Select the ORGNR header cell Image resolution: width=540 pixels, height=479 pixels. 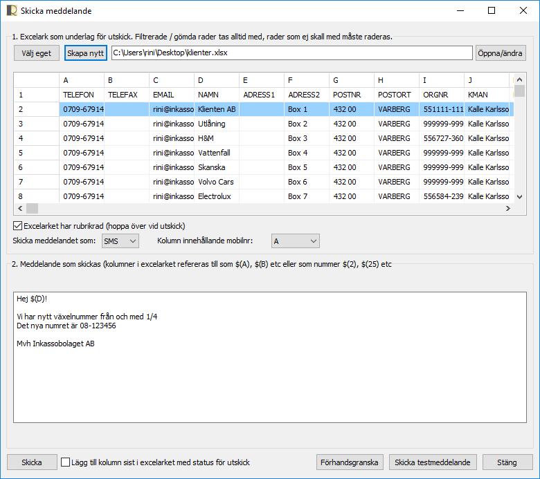442,95
